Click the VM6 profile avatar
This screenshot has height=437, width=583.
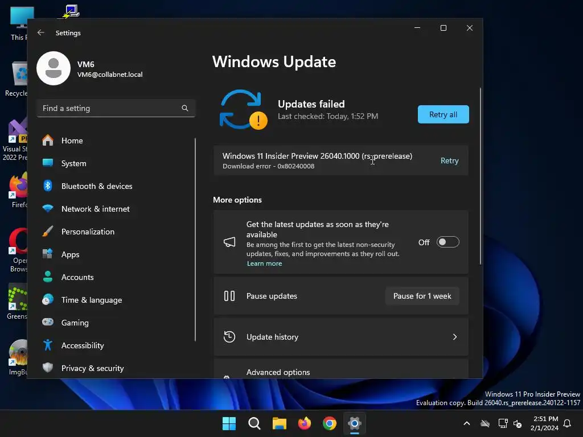[x=54, y=68]
